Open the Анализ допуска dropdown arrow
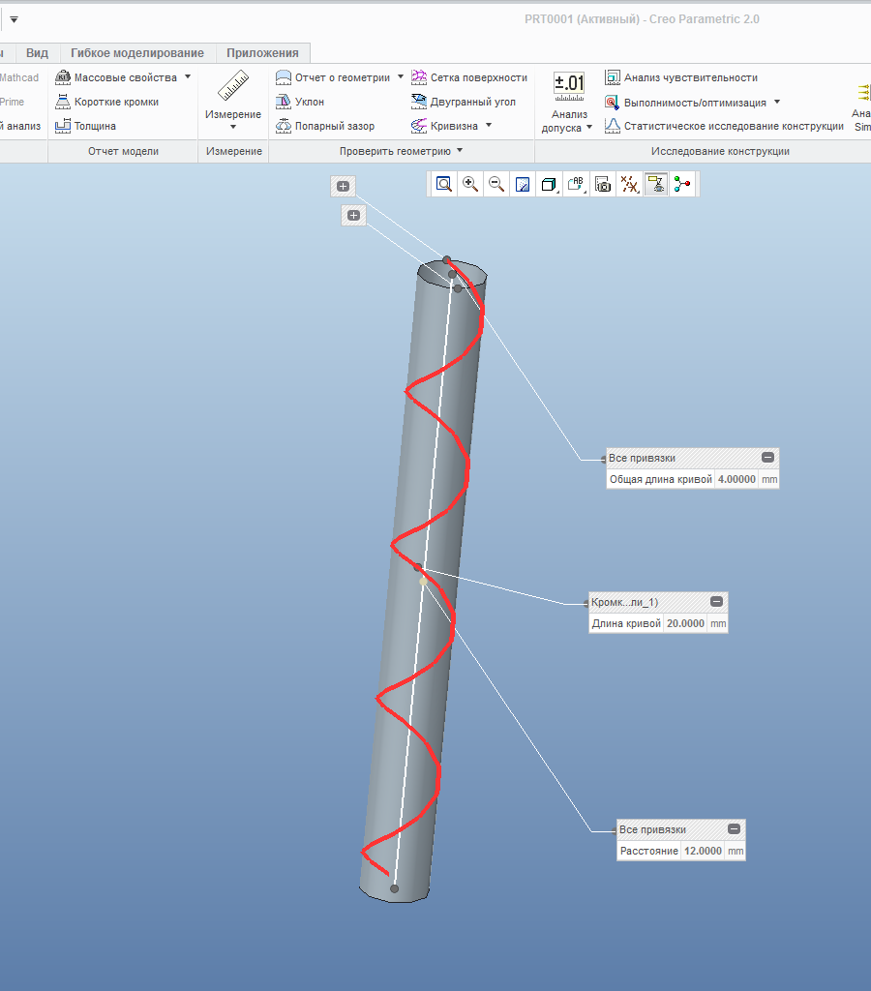The image size is (871, 991). coord(589,127)
